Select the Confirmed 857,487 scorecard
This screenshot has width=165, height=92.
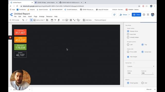pos(20,32)
